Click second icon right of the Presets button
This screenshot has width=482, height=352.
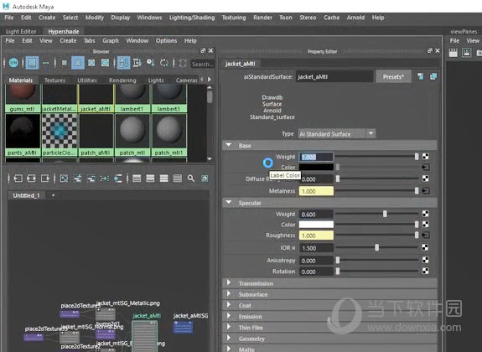pyautogui.click(x=433, y=76)
